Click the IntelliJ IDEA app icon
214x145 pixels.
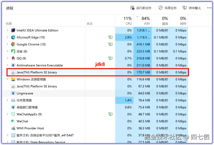13,30
